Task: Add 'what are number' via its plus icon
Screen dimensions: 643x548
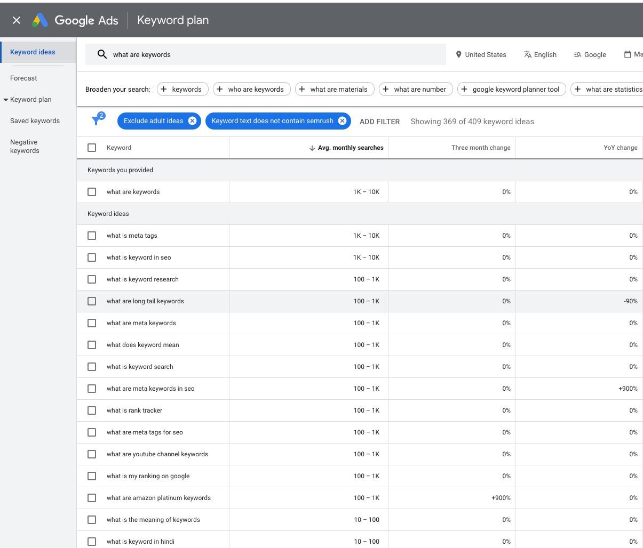Action: 386,89
